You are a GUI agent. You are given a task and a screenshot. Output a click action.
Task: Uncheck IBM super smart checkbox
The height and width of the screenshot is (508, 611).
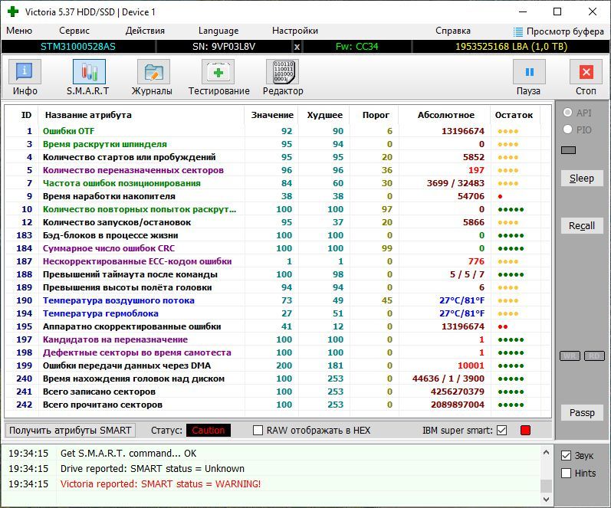502,431
